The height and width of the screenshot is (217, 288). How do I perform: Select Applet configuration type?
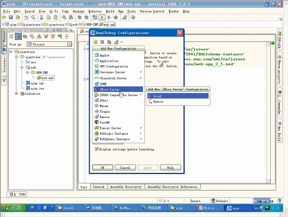pyautogui.click(x=118, y=55)
